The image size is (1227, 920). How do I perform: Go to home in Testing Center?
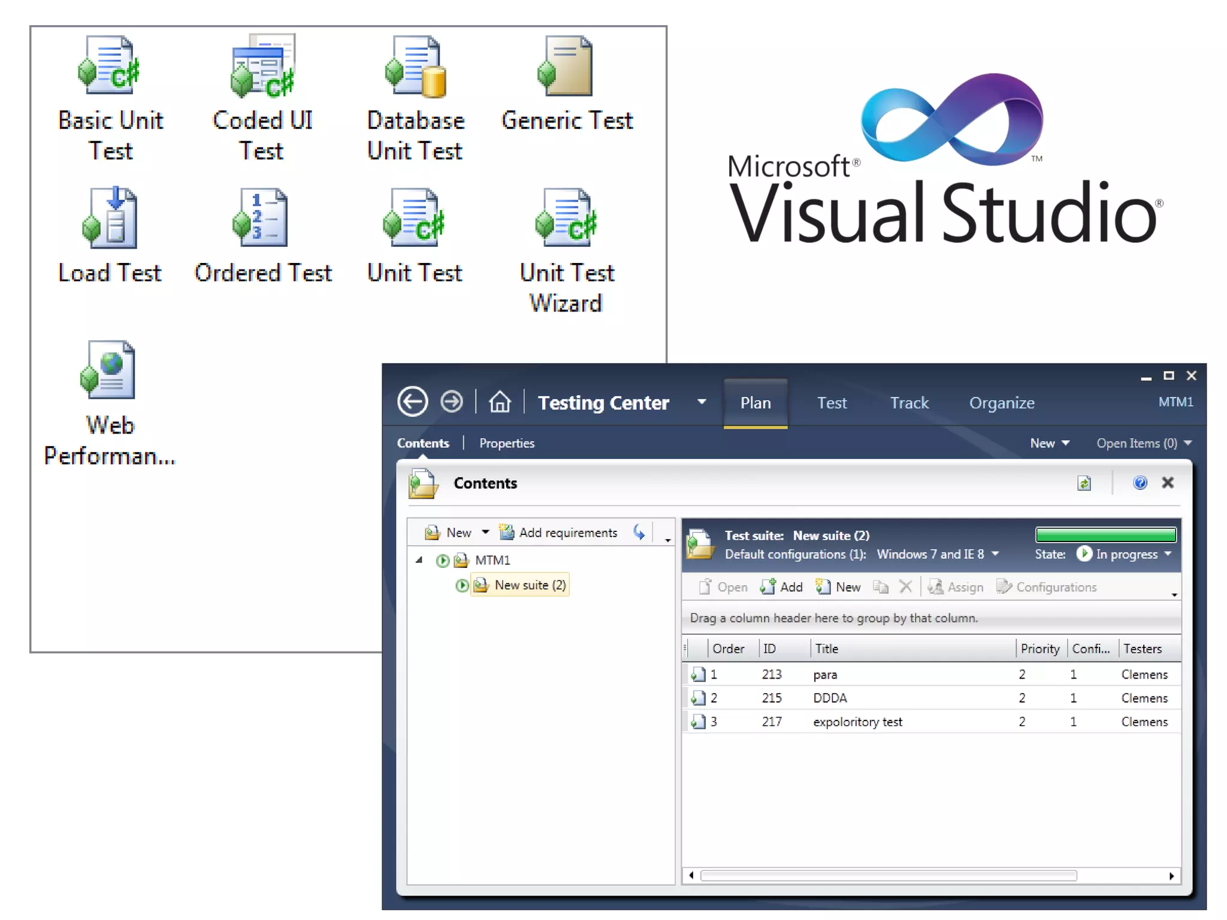[x=500, y=402]
